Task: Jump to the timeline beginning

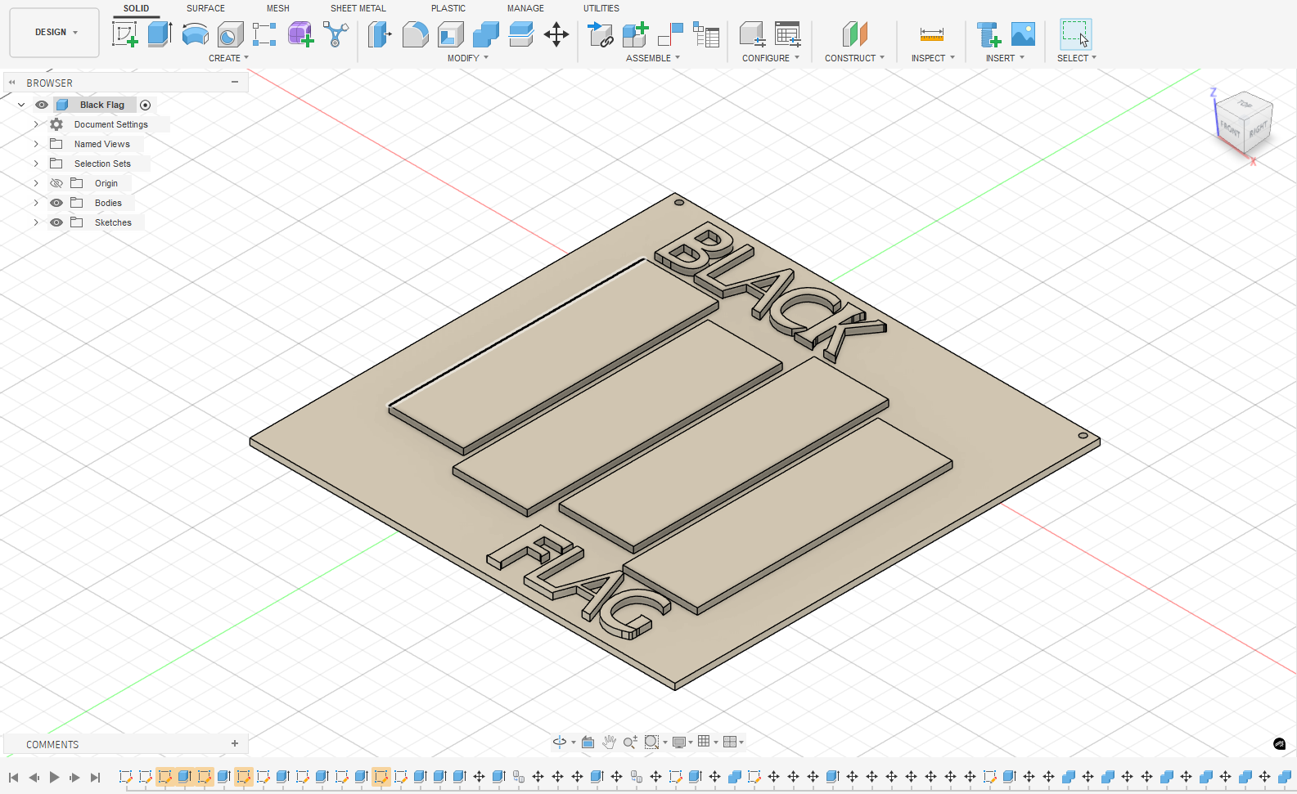Action: (13, 777)
